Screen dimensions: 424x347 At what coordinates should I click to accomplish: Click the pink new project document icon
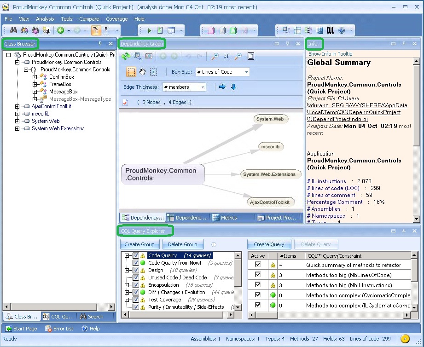click(211, 30)
